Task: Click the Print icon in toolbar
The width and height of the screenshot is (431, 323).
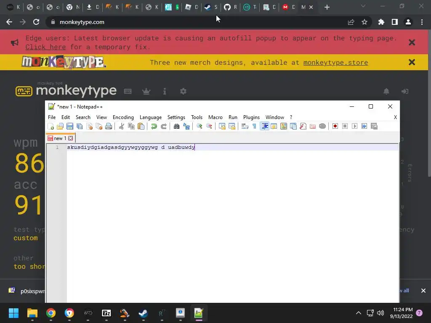Action: tap(109, 126)
